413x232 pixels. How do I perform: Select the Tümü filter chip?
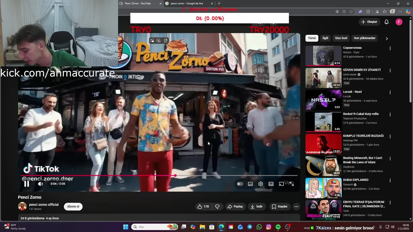pos(312,38)
